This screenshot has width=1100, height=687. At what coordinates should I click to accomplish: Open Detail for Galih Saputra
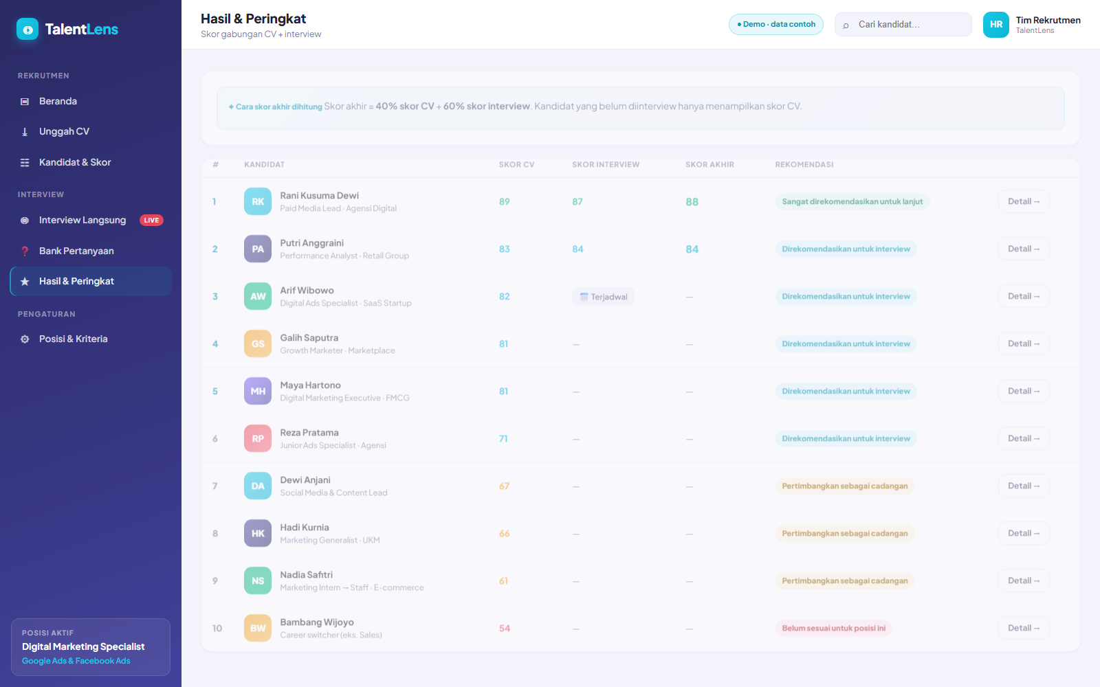1024,343
